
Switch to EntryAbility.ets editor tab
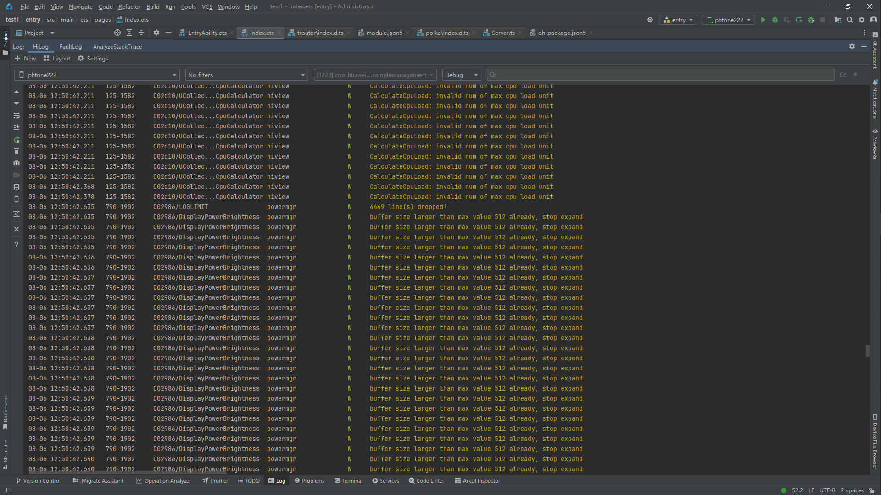pos(207,33)
